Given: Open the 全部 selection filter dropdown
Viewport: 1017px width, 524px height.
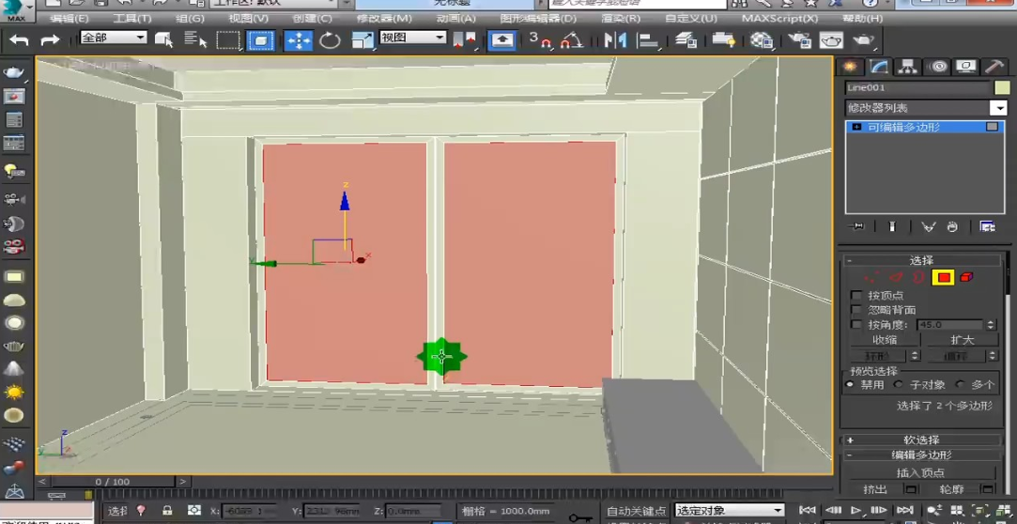Looking at the screenshot, I should 113,39.
